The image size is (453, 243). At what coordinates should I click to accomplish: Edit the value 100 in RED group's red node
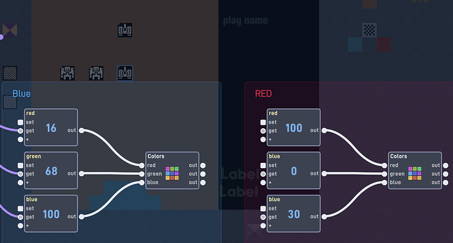click(294, 128)
